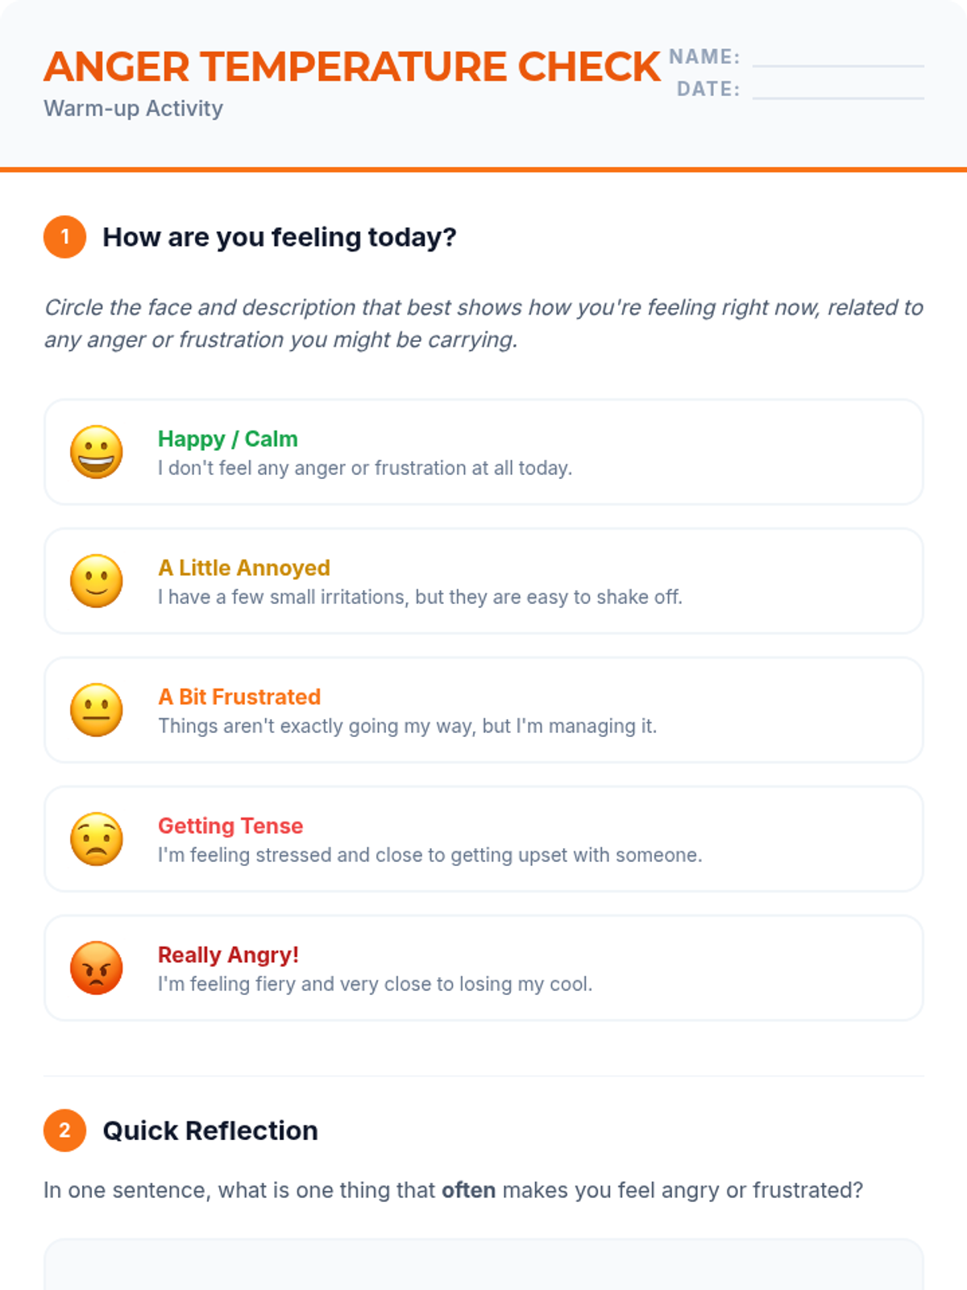Click the red Really Angry face emoji
The width and height of the screenshot is (967, 1290).
97,967
